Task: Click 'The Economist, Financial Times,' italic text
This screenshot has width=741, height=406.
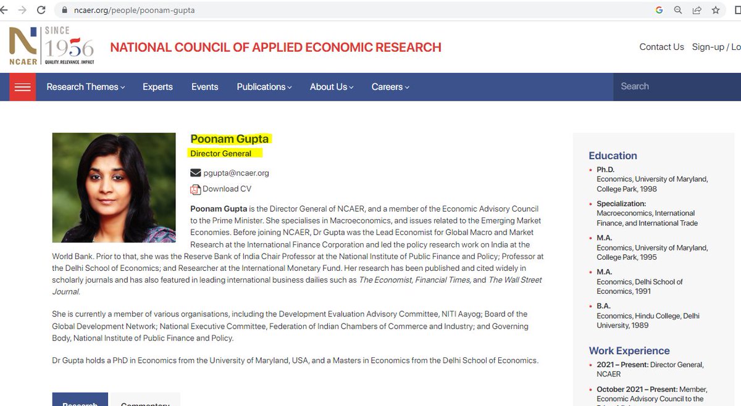Action: pyautogui.click(x=414, y=280)
